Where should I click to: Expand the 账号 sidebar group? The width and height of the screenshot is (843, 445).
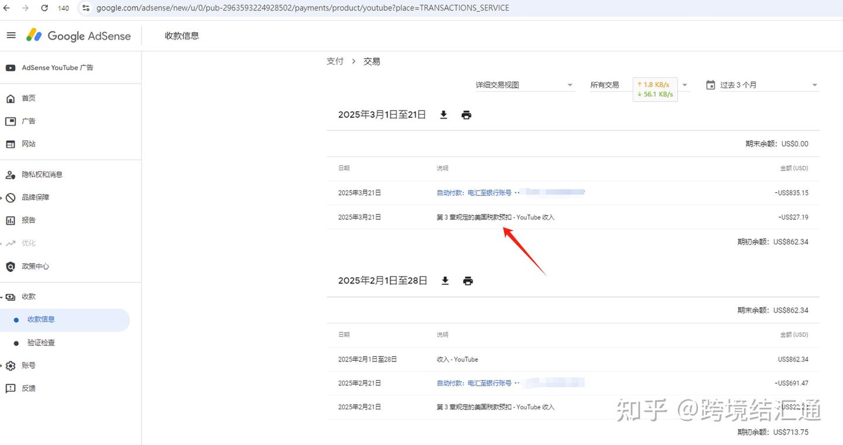(x=2, y=366)
